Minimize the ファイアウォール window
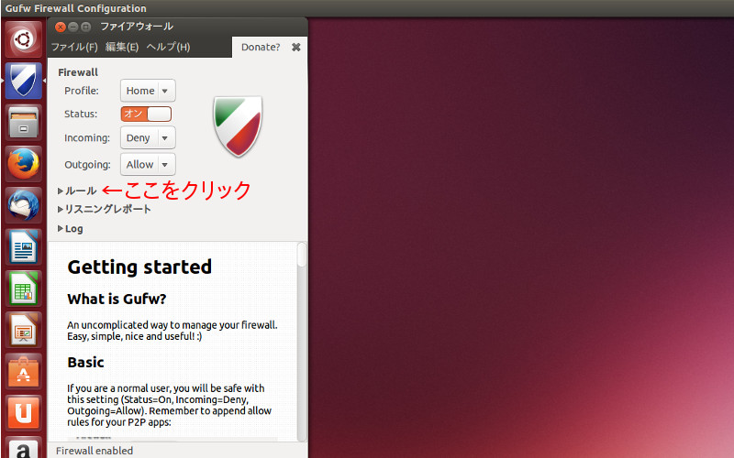The image size is (734, 458). [x=73, y=27]
